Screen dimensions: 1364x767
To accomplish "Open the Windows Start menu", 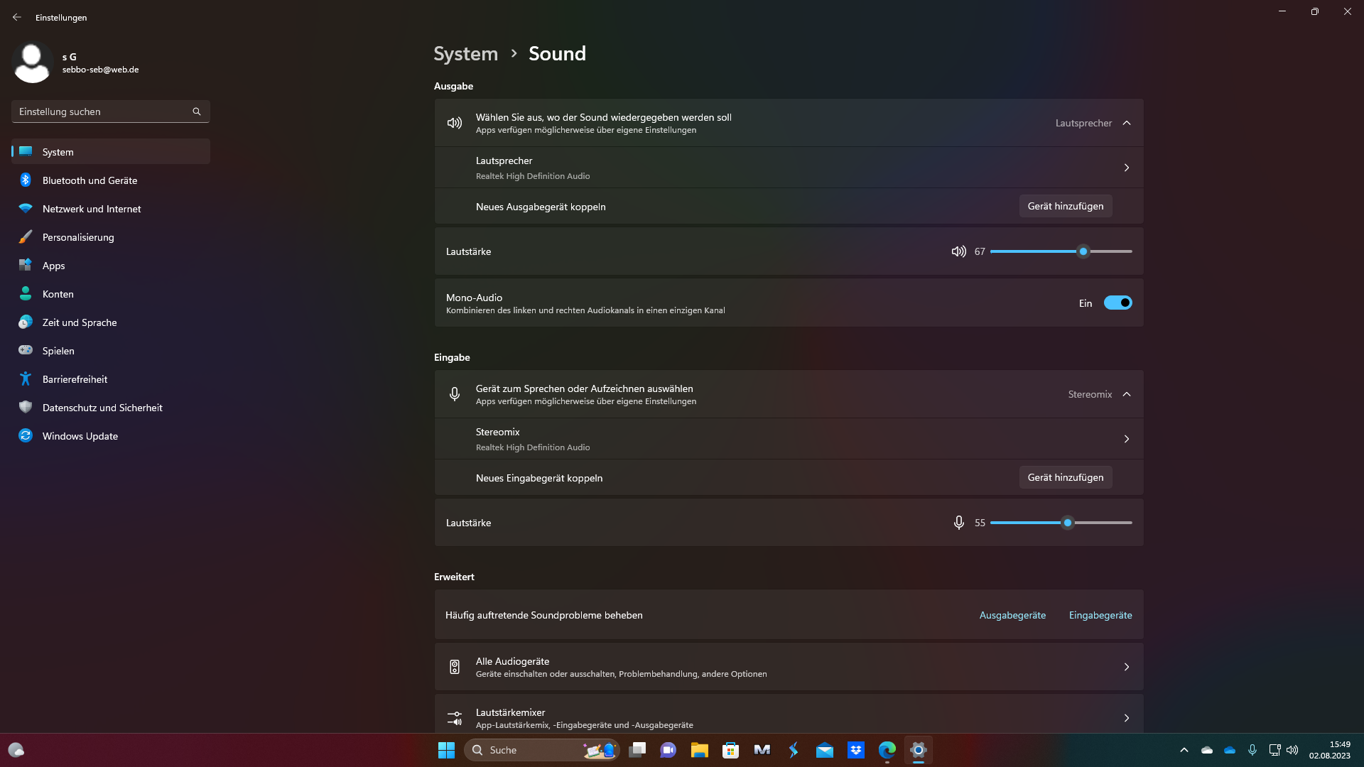I will pos(446,750).
